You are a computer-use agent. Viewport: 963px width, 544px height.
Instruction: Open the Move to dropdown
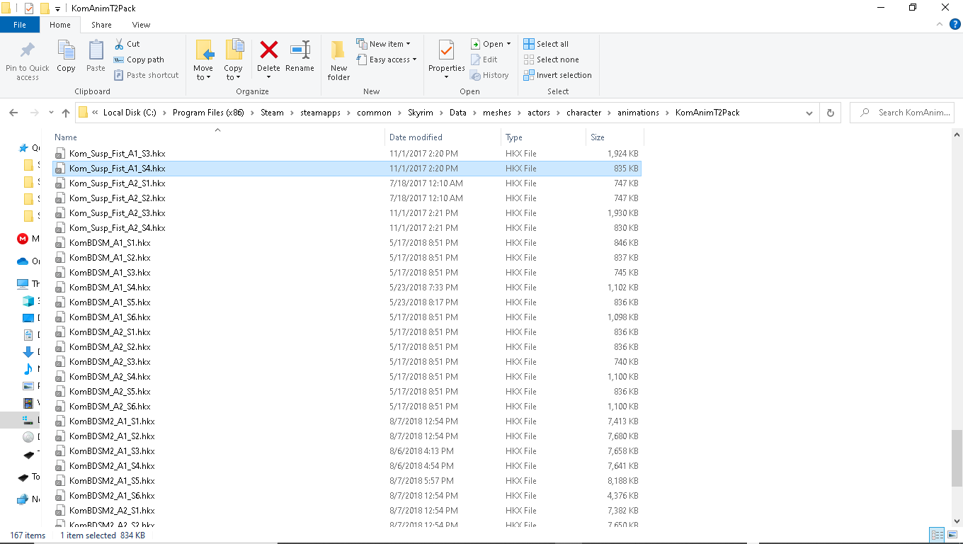coord(203,59)
